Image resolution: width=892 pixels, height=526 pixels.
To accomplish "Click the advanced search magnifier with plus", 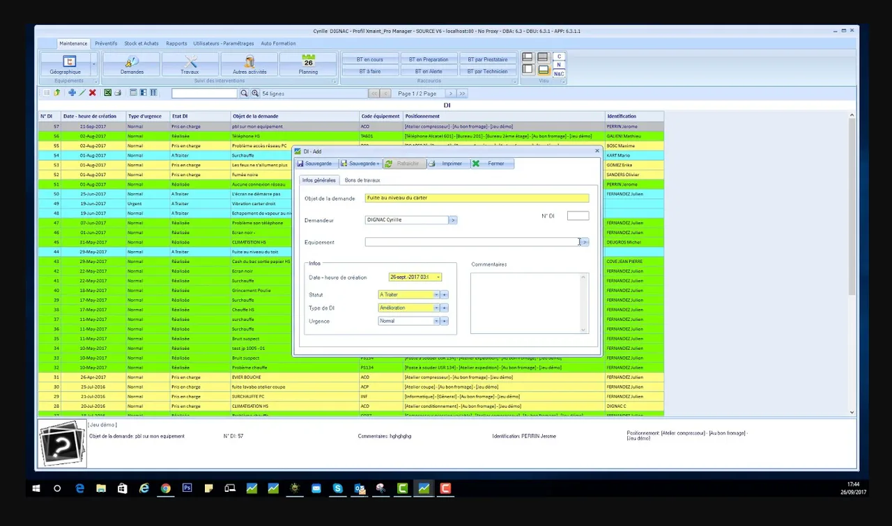I will pyautogui.click(x=255, y=93).
